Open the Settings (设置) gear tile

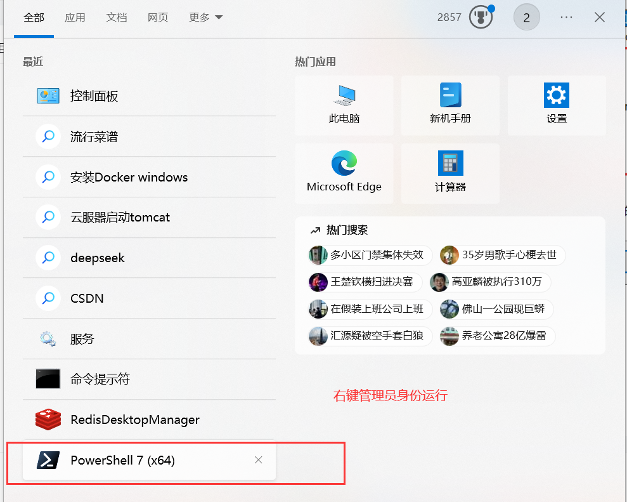(557, 105)
